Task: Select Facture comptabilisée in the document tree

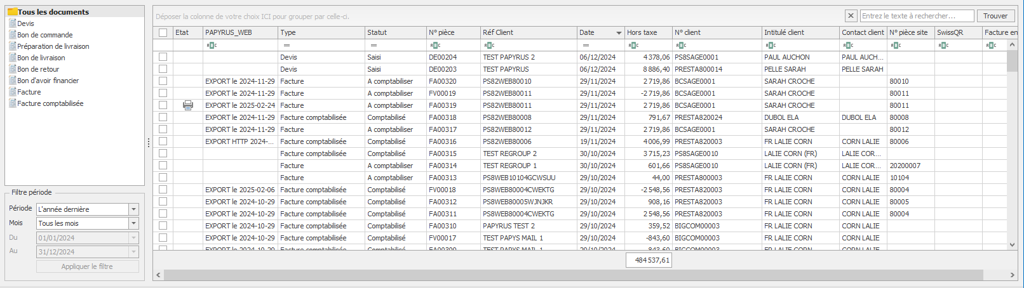Action: click(x=50, y=103)
